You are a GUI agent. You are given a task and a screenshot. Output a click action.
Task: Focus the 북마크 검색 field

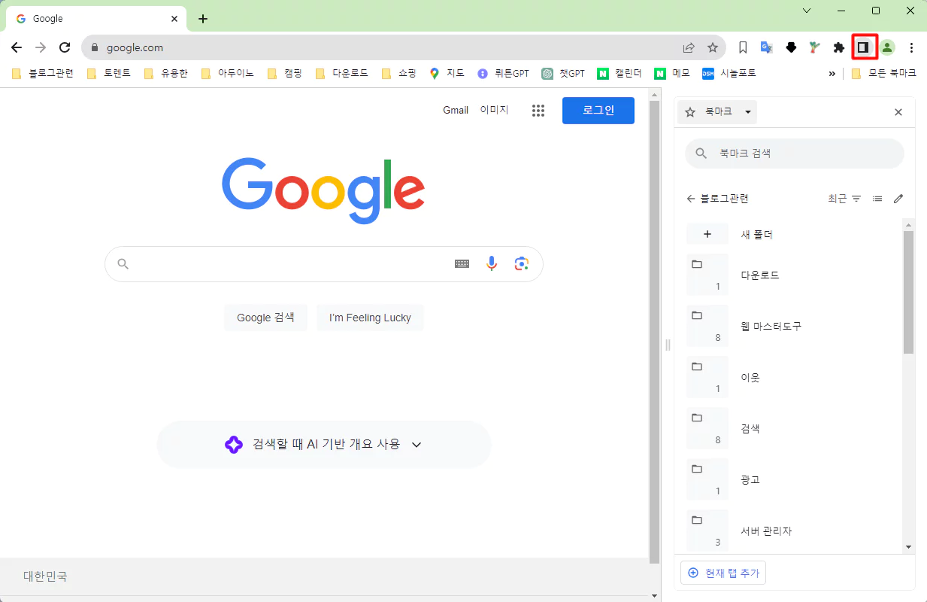coord(794,153)
